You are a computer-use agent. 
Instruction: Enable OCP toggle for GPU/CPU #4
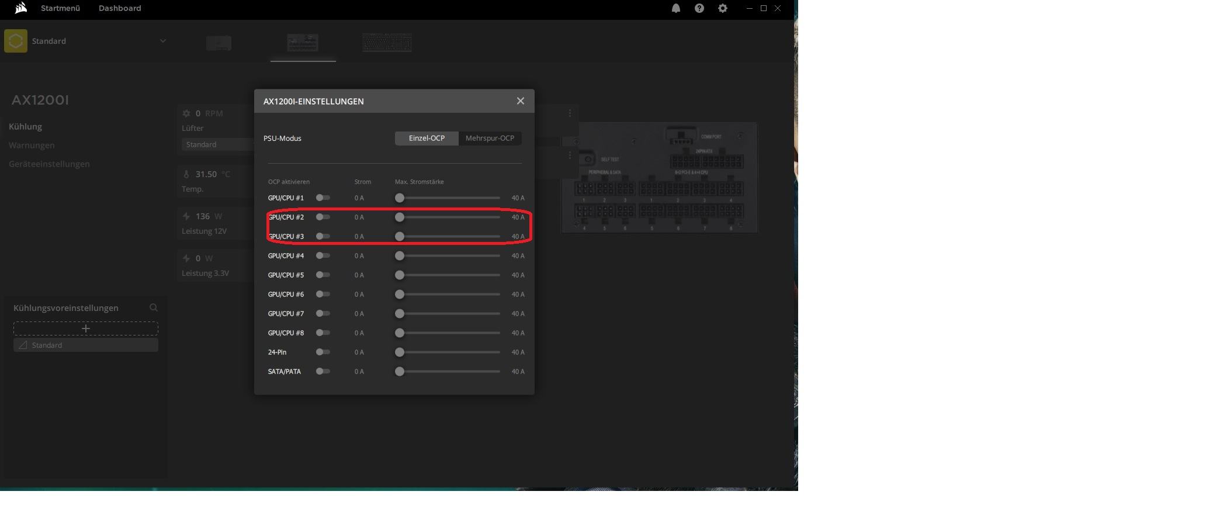(323, 255)
